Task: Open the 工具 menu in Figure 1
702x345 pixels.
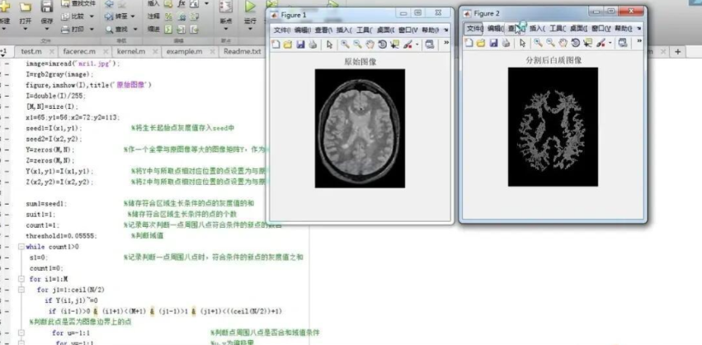Action: [365, 30]
